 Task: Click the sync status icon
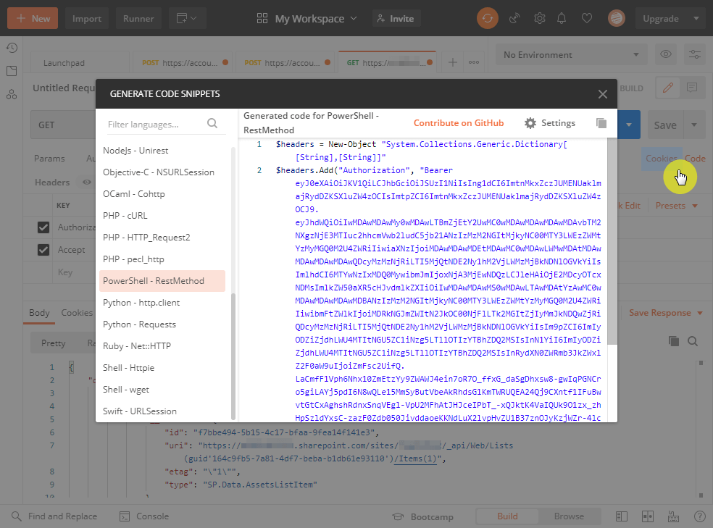[x=488, y=19]
